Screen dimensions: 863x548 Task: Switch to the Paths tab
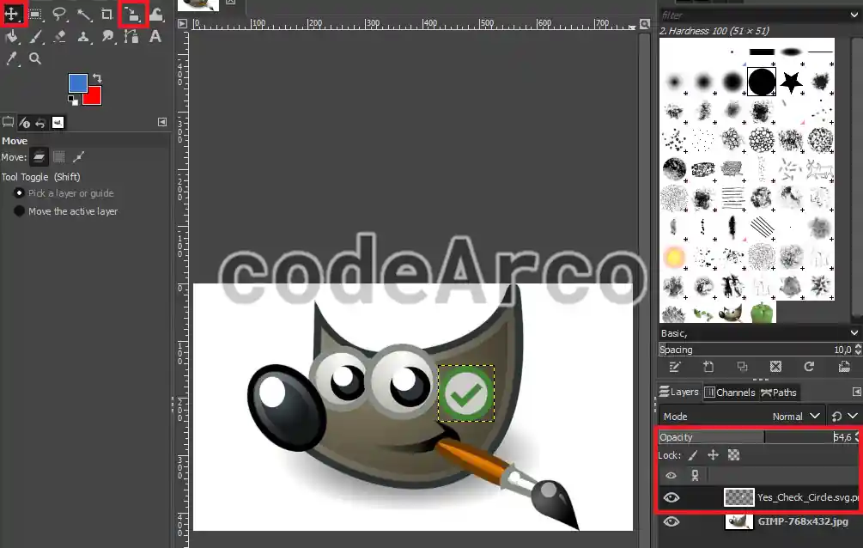coord(778,393)
